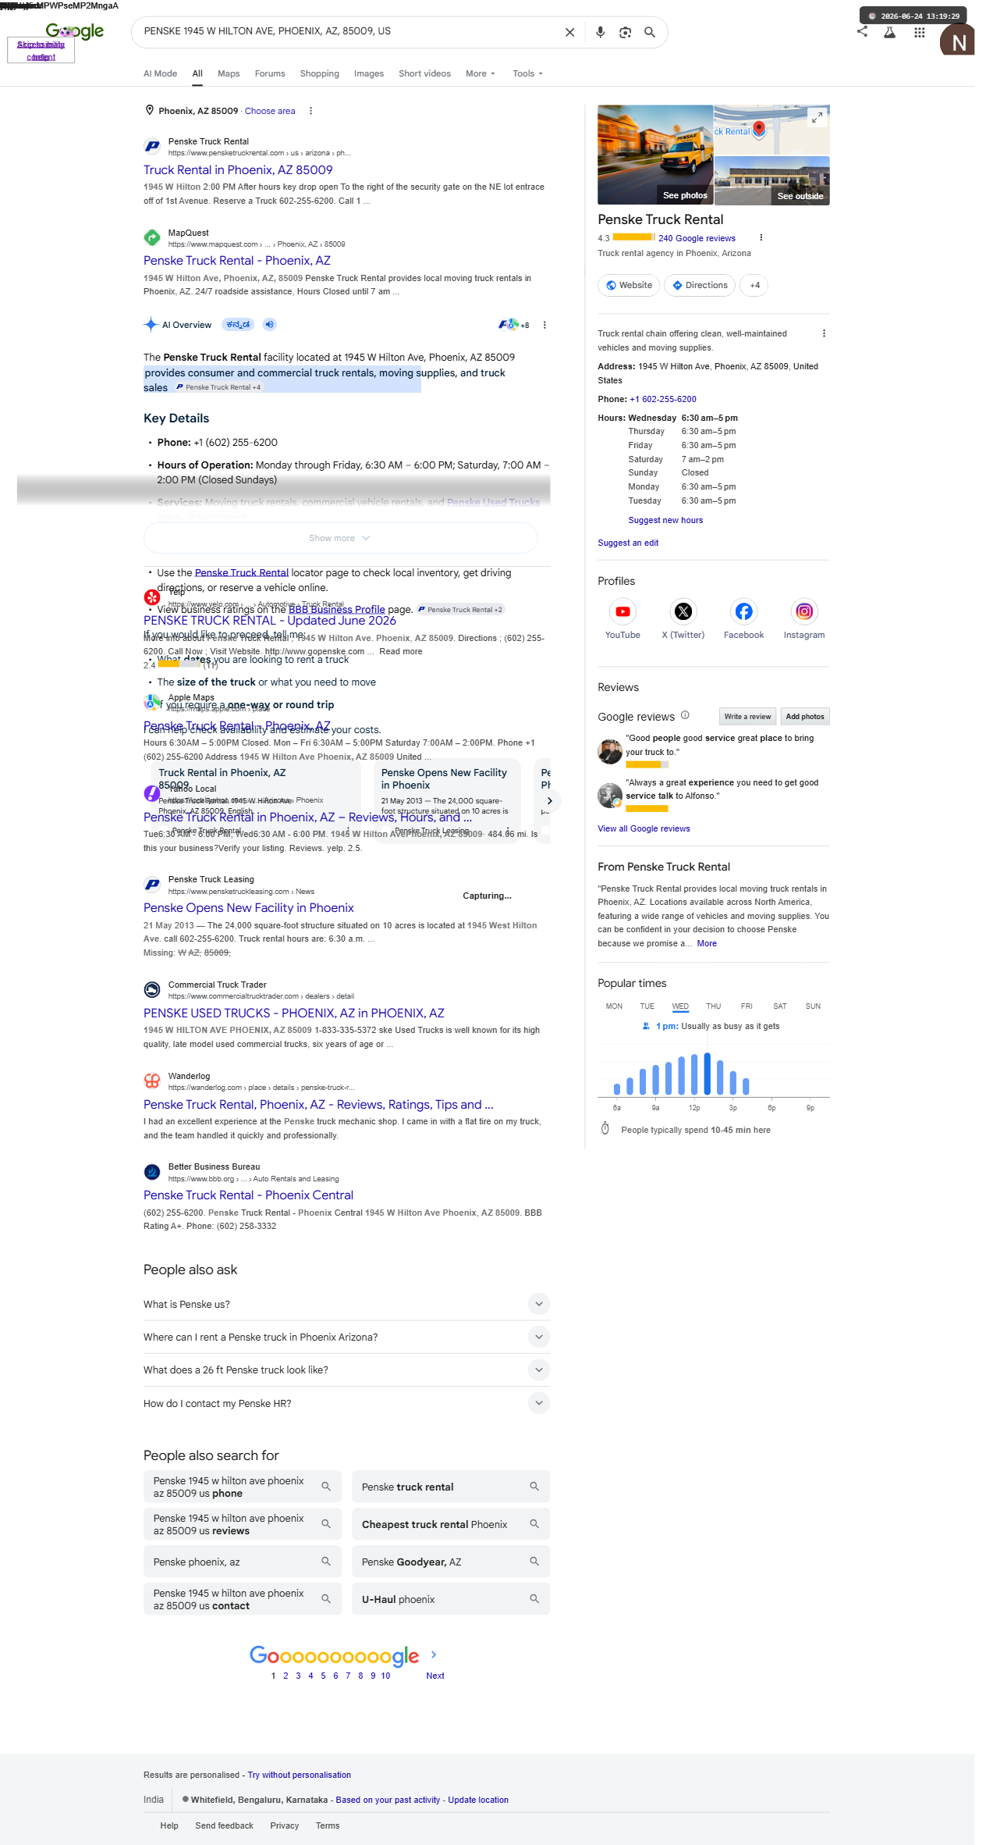Switch to the Images tab
Screen dimensions: 986x1845
pyautogui.click(x=369, y=73)
